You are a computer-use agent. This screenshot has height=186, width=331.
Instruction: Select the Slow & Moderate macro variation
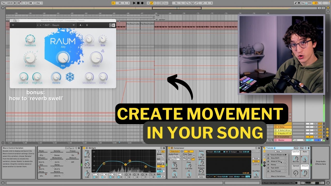pos(277,155)
